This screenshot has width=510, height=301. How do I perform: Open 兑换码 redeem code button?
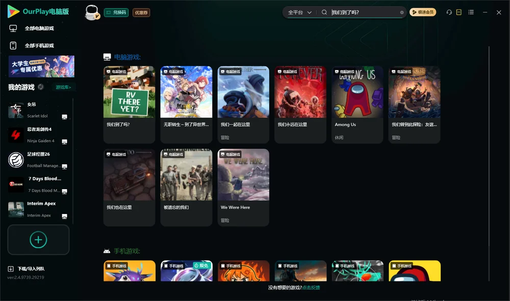116,12
